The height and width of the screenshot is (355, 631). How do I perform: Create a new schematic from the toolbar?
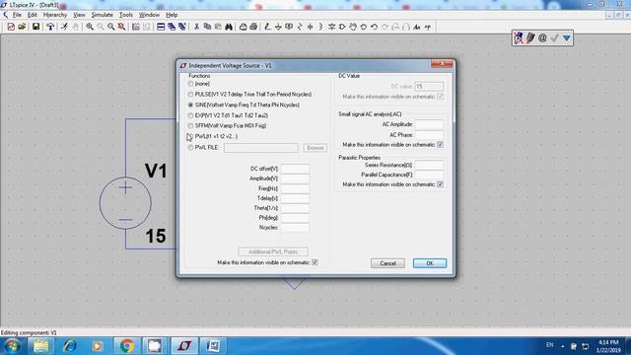click(11, 27)
